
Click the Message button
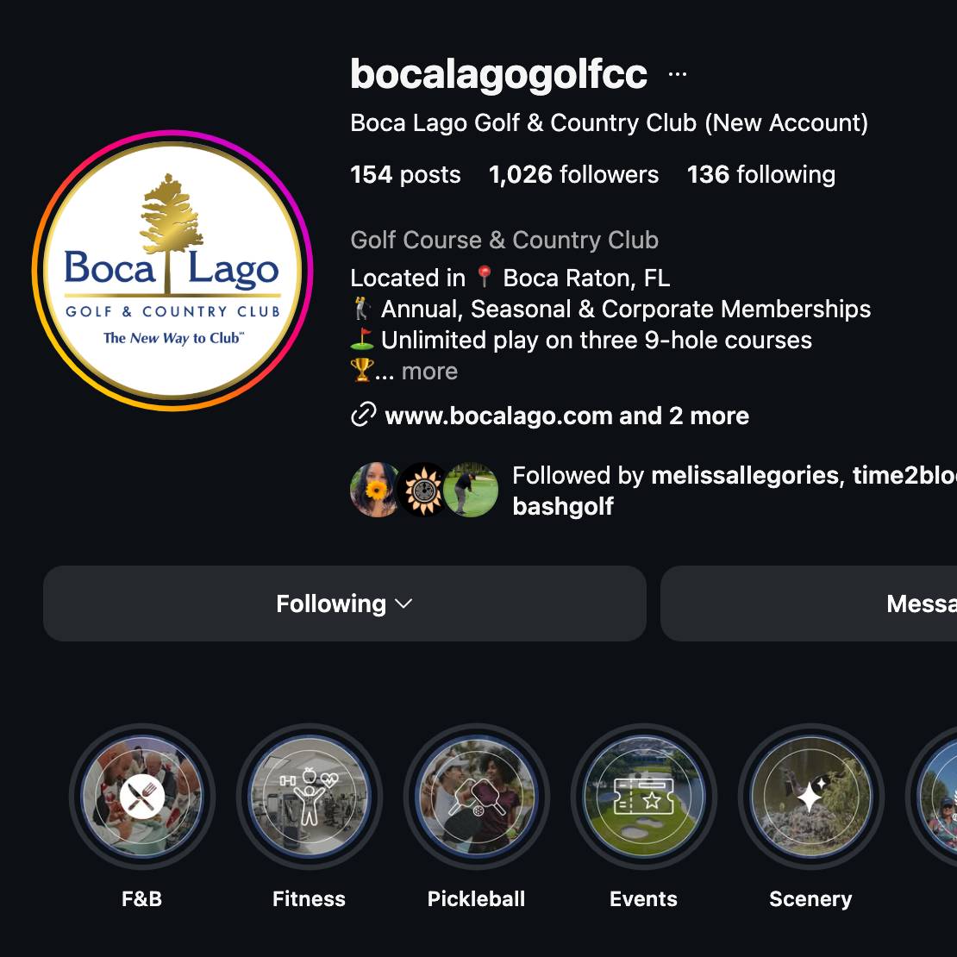pos(809,604)
